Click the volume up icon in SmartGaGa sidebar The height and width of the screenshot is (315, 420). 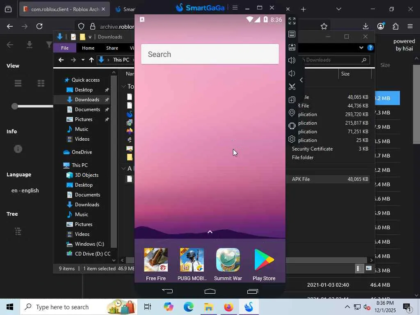pos(292,60)
